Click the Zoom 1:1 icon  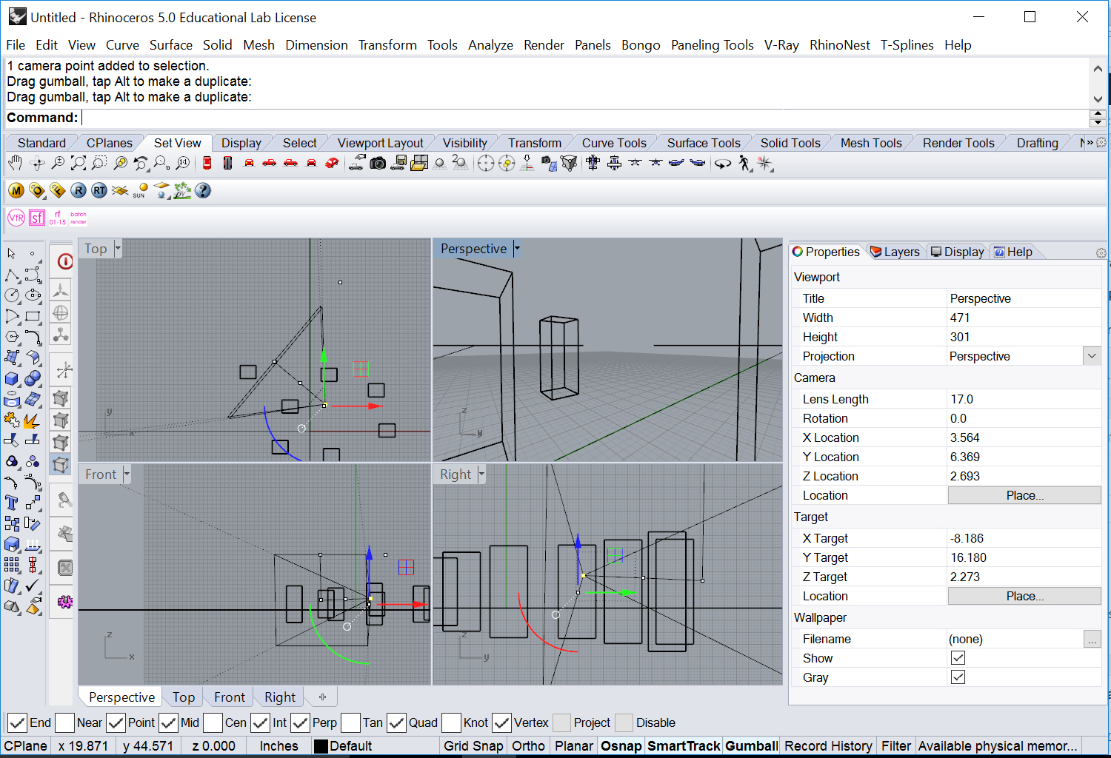pos(183,163)
